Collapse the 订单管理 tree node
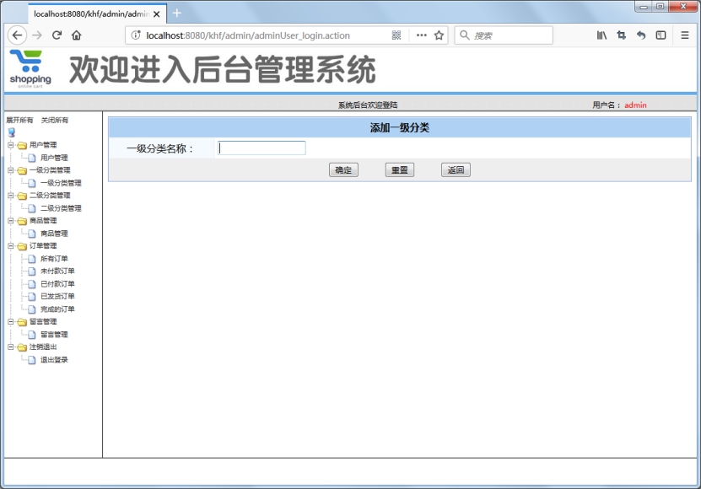This screenshot has width=701, height=489. pos(11,246)
